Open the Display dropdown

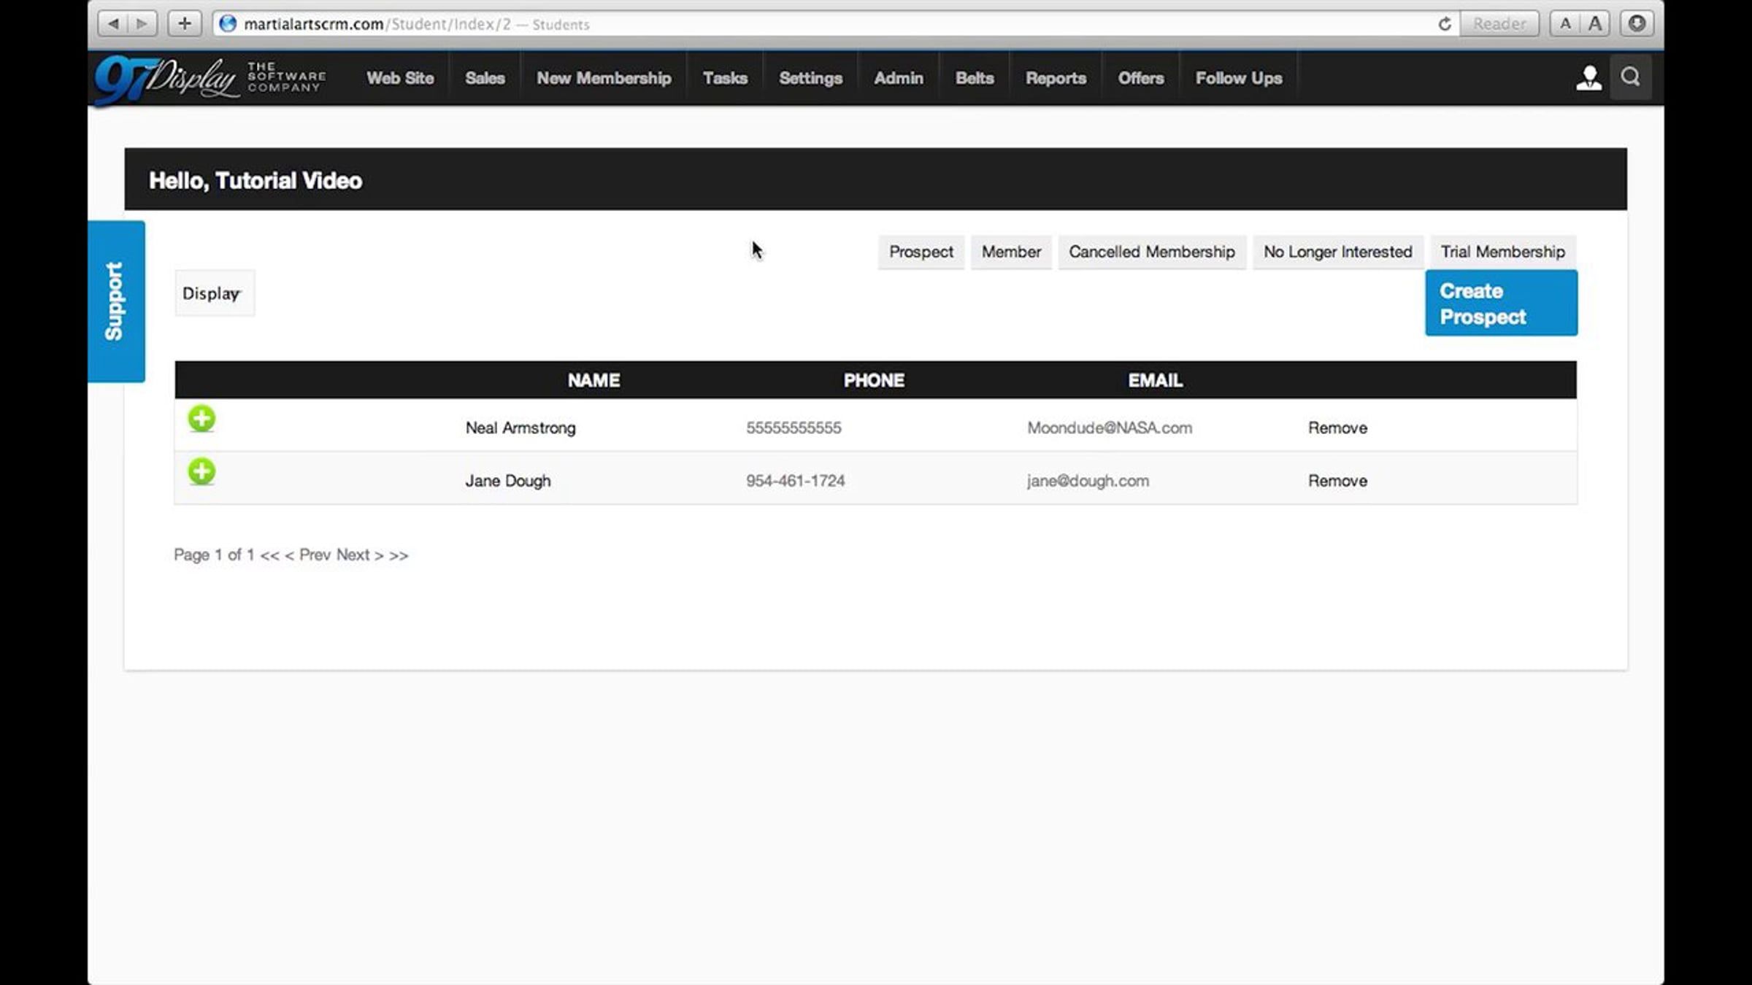214,293
